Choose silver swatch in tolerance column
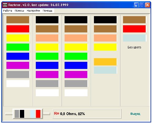This screenshot has height=123, width=153. point(134,38)
